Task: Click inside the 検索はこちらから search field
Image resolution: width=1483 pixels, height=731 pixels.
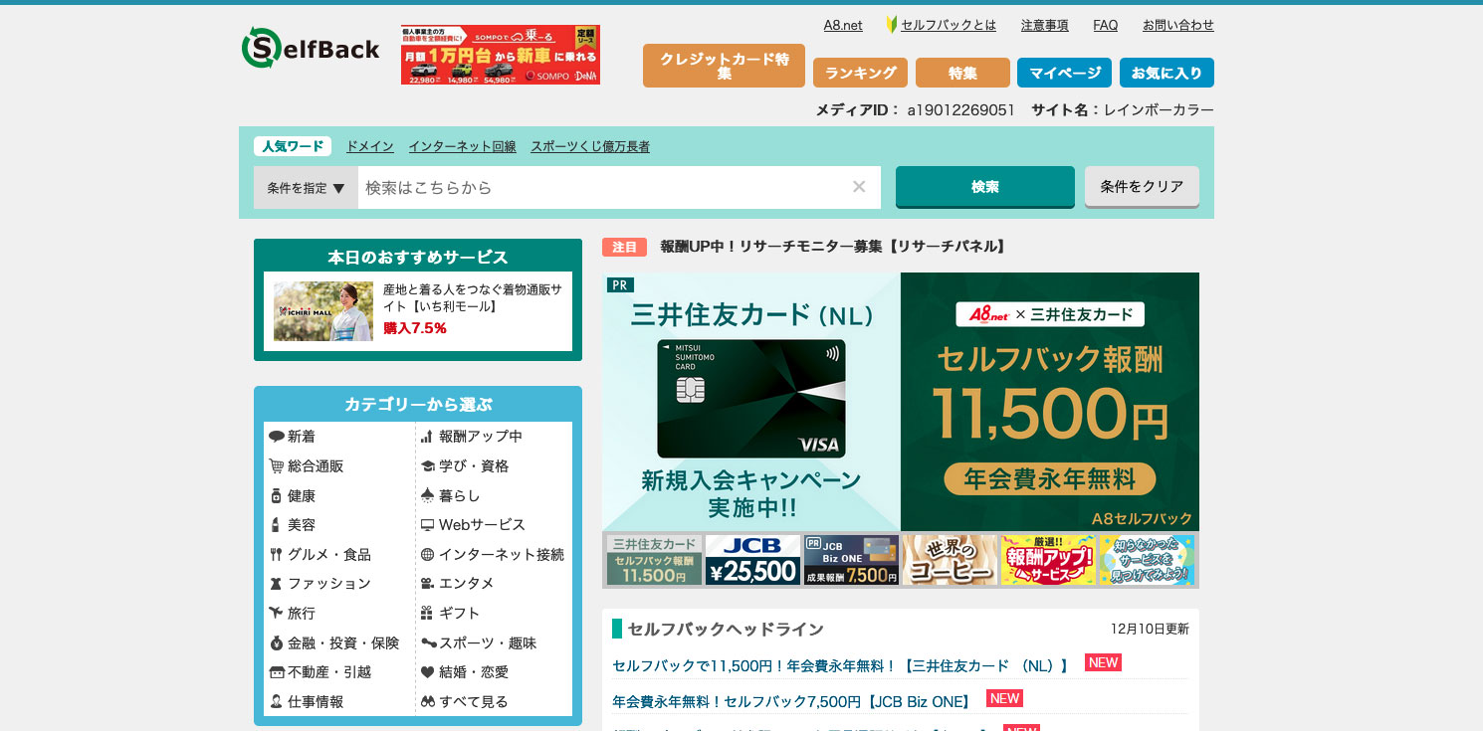Action: point(602,188)
